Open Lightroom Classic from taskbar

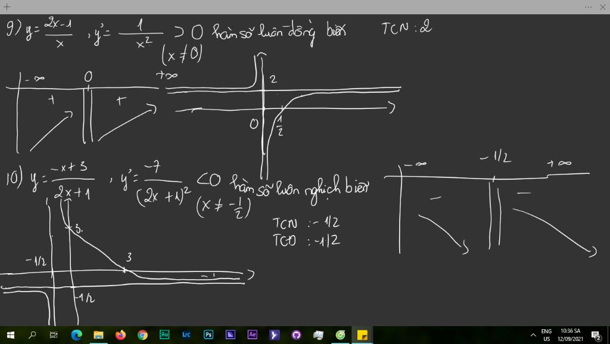[x=186, y=334]
